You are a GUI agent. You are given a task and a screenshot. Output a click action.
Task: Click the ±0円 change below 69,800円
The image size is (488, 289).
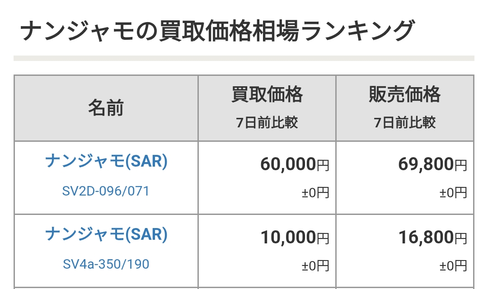[453, 193]
